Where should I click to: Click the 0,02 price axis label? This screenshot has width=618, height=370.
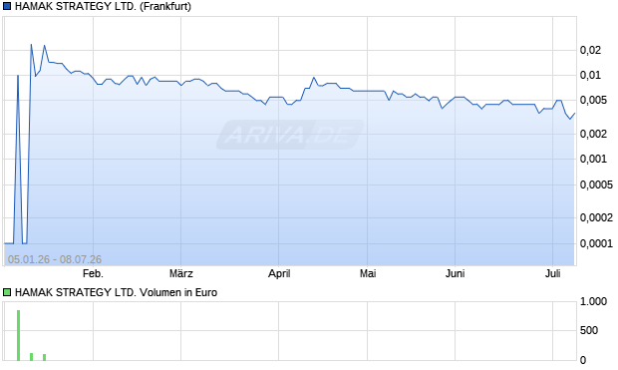point(590,50)
